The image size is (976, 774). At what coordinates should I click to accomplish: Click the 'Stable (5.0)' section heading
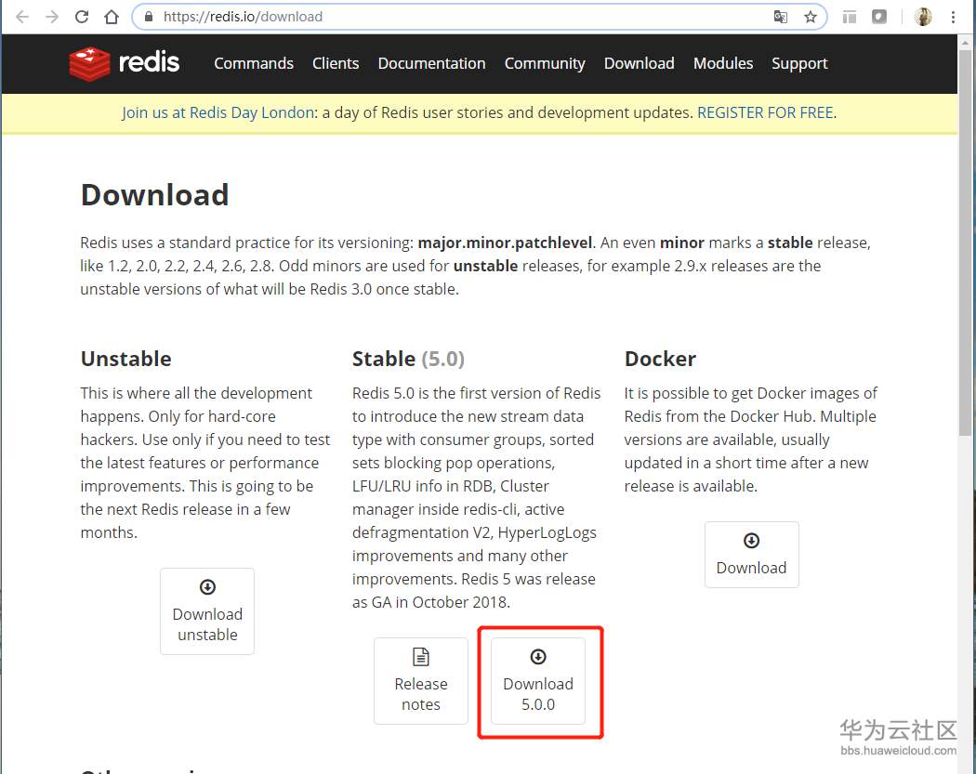(408, 359)
